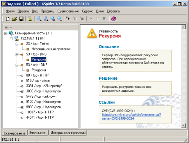Viewport: 189px width, 143px height.
Task: Click pause scanning selected host icon
Action: pyautogui.click(x=75, y=18)
